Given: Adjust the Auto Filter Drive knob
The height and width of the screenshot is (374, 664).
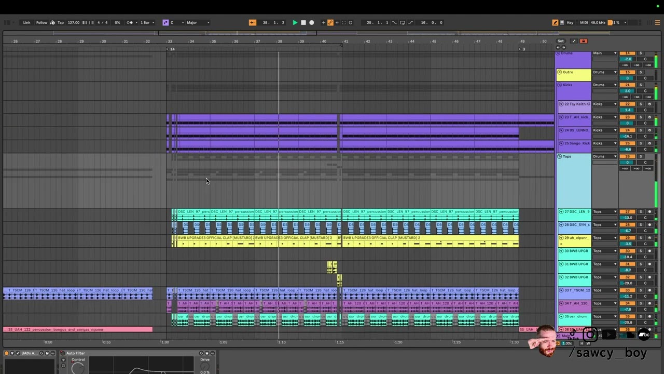Looking at the screenshot, I should point(205,366).
